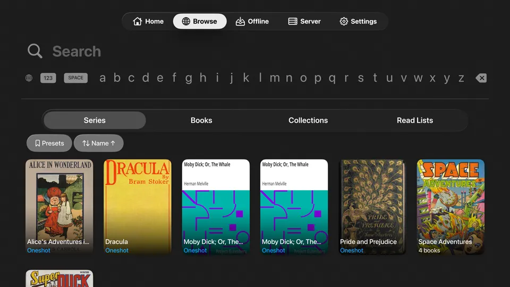The image size is (510, 287).
Task: Open the Dracula series cover
Action: click(x=138, y=207)
